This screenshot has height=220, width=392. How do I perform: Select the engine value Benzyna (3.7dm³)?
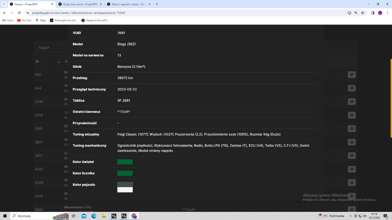(x=131, y=67)
